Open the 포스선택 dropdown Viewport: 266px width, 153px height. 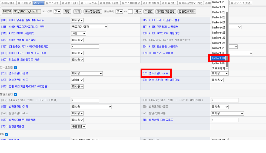tap(57, 12)
